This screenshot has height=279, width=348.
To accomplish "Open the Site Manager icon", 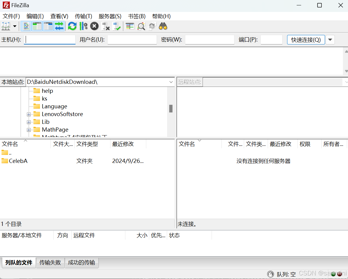I will (x=6, y=26).
